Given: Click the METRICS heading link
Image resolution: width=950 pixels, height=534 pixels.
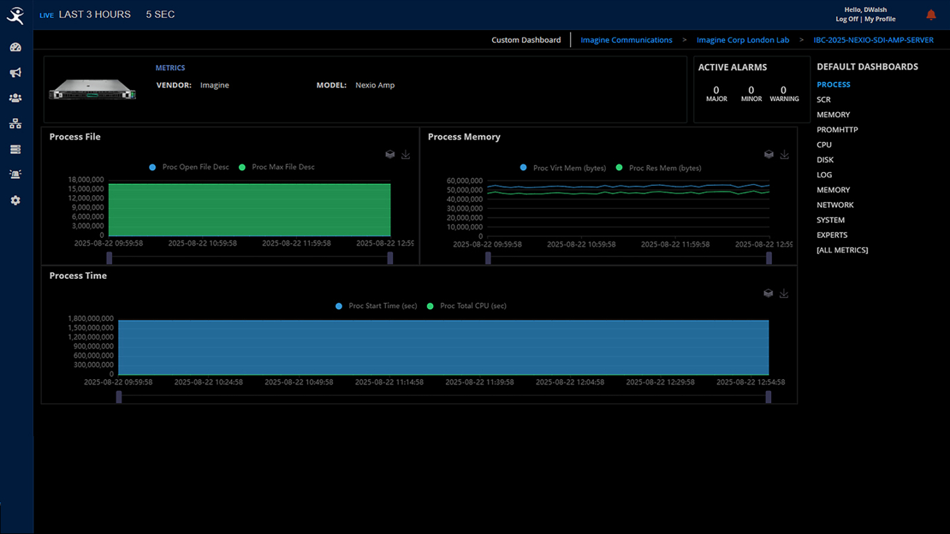Looking at the screenshot, I should (170, 68).
